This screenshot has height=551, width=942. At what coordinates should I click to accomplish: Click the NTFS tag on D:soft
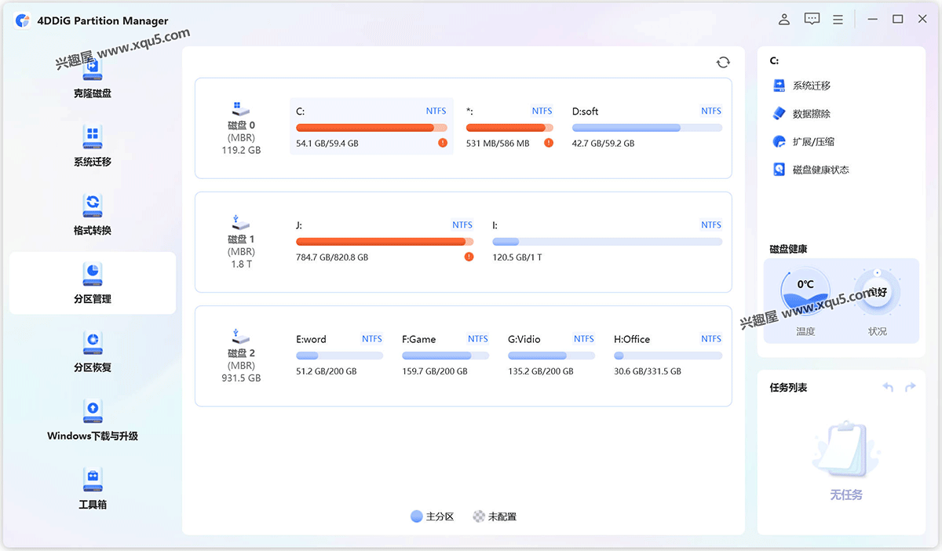711,111
